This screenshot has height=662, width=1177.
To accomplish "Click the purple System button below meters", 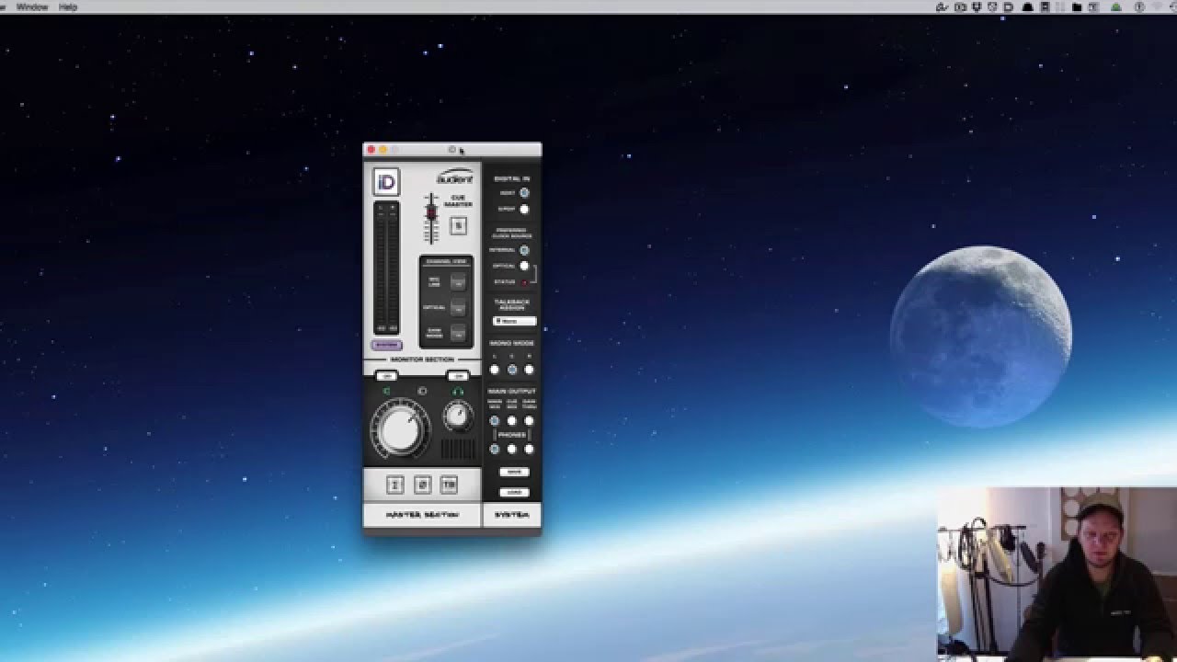I will (x=387, y=345).
